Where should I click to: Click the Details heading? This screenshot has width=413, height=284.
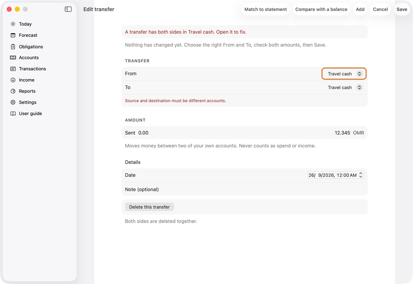[133, 162]
